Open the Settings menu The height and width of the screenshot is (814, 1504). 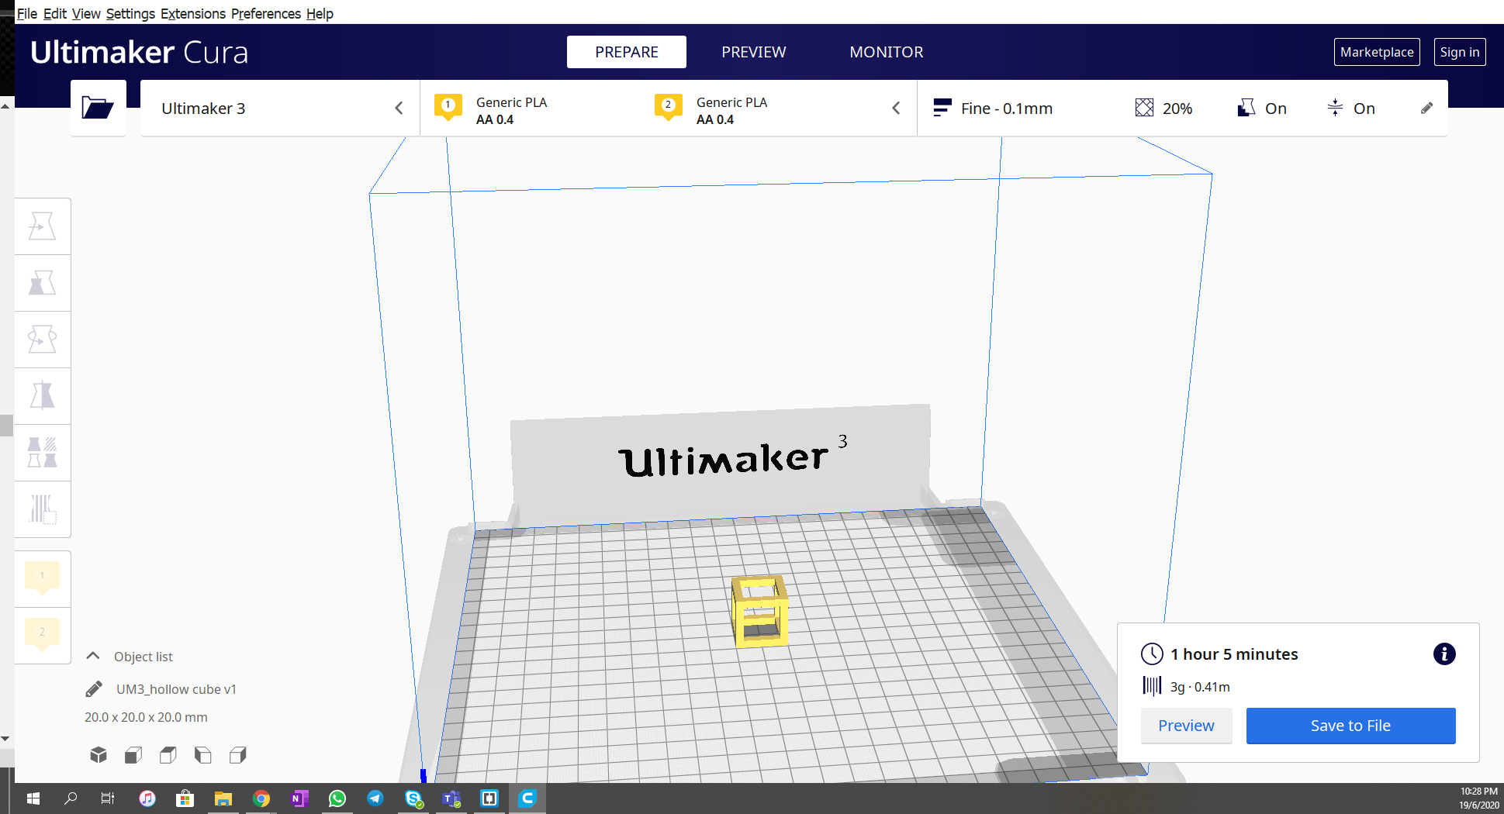pyautogui.click(x=130, y=13)
